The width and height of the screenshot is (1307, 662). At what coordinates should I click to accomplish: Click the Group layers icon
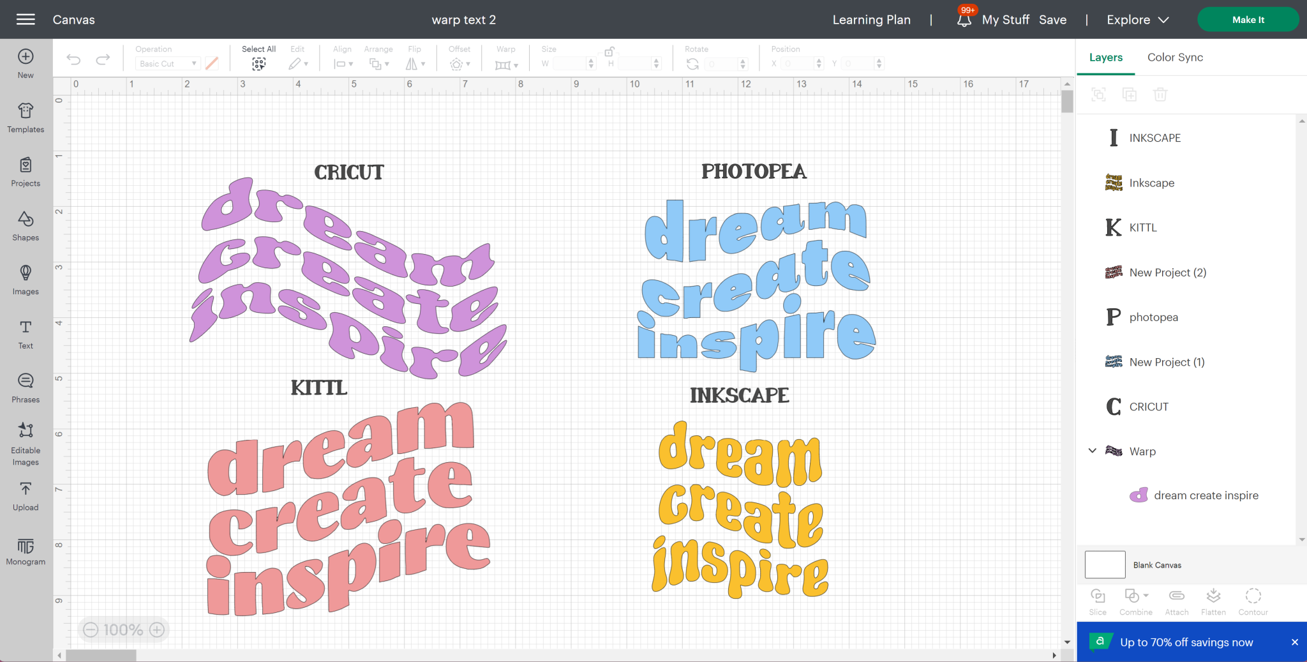1098,94
